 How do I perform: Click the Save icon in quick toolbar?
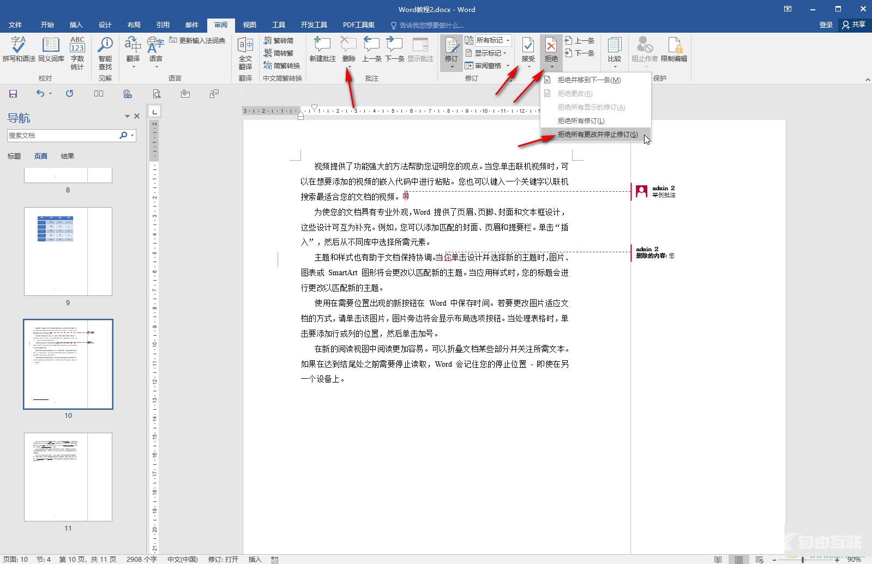pyautogui.click(x=13, y=94)
